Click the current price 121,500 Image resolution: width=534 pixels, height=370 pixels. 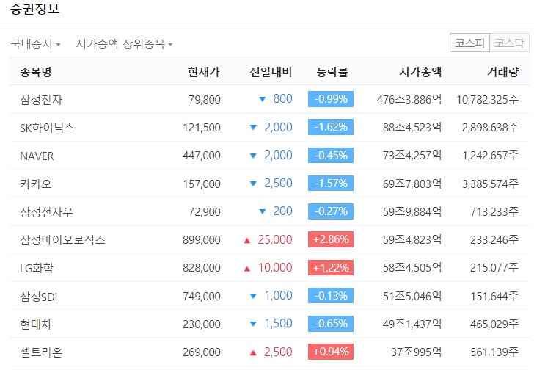(202, 128)
